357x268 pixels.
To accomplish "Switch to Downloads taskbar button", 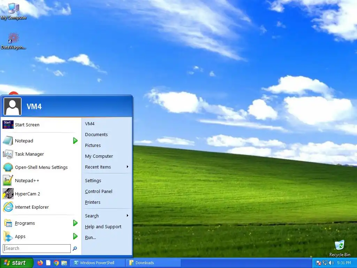I will coord(153,263).
